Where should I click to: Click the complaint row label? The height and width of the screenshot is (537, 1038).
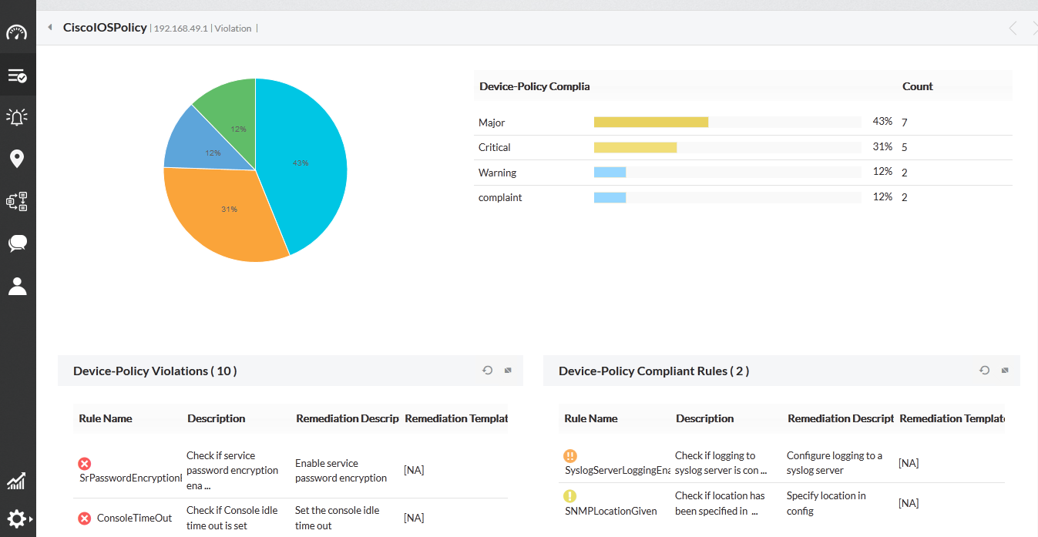[500, 197]
